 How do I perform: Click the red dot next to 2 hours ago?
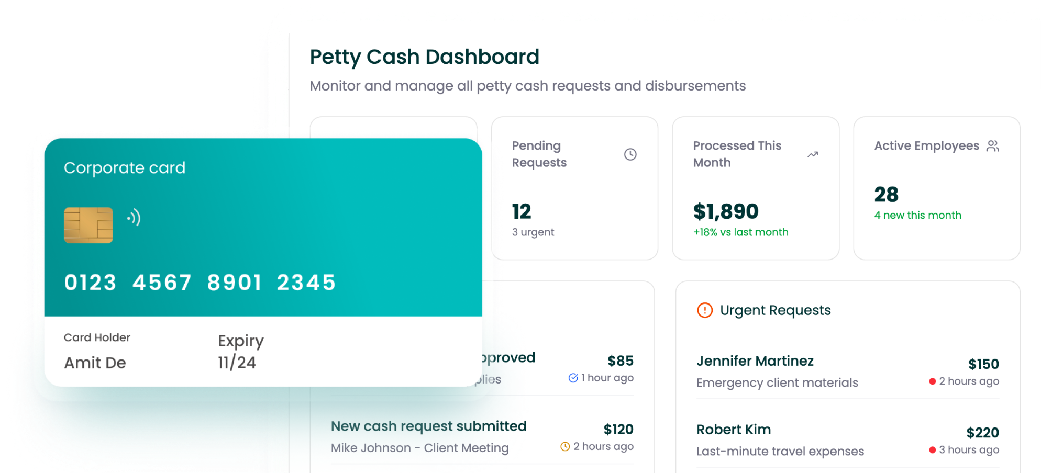932,381
